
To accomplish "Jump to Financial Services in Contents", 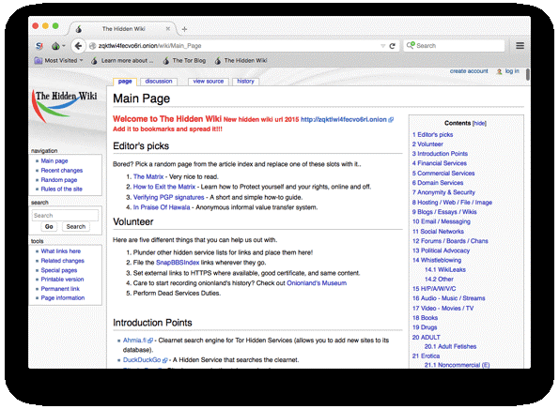I will [440, 163].
